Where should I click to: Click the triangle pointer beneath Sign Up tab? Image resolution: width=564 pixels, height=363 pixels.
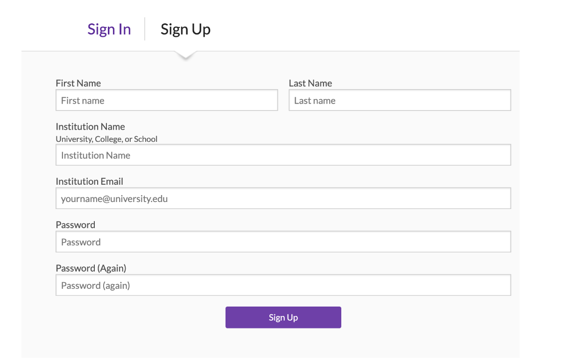(x=185, y=56)
